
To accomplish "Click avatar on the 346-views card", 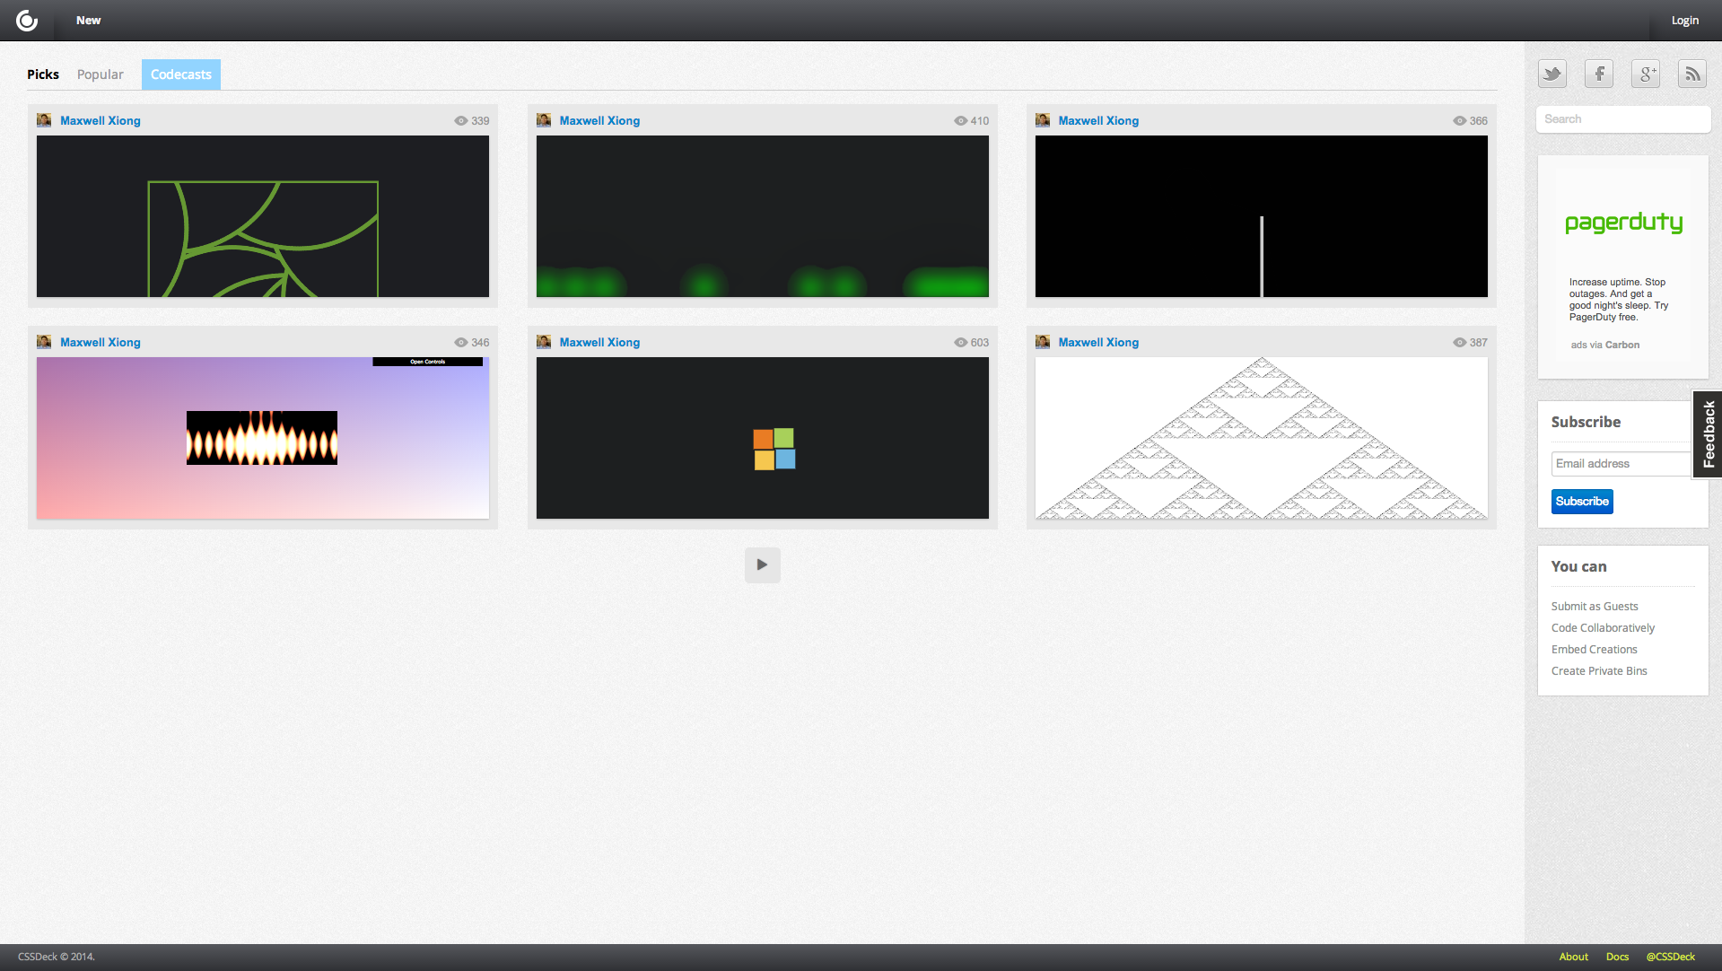I will pyautogui.click(x=44, y=342).
